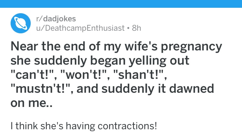Click the punchline text about contractions
Viewport: 242px width, 137px height.
coord(84,126)
